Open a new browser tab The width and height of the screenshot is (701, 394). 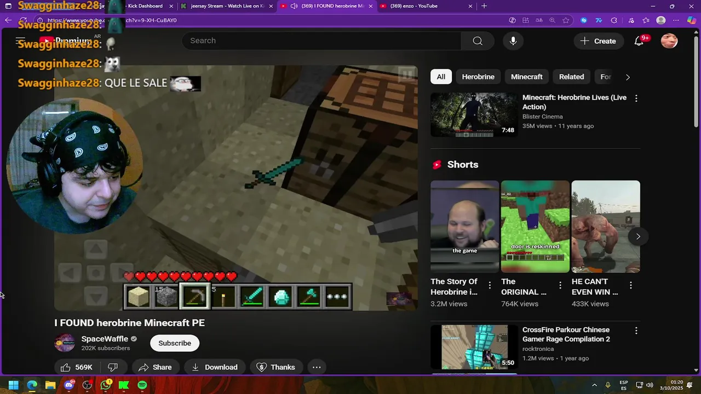(484, 6)
